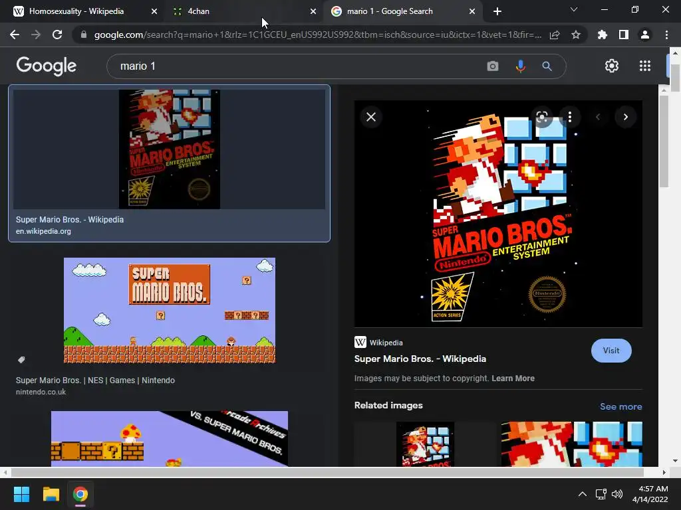Go back to previous page
681x510 pixels.
point(15,35)
